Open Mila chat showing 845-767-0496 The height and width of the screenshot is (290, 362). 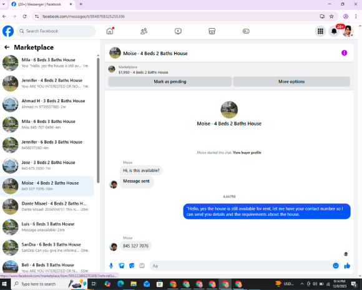(x=47, y=124)
